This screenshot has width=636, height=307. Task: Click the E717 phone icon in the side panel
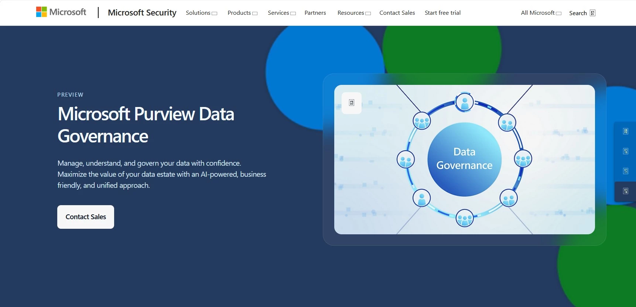[625, 171]
